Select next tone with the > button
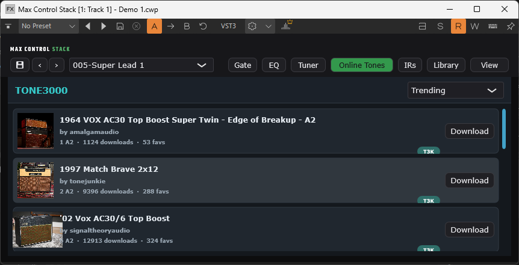Image resolution: width=519 pixels, height=265 pixels. [x=57, y=65]
